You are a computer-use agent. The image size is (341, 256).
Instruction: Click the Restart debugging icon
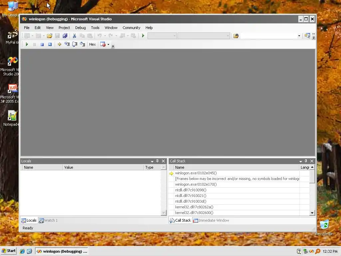pos(50,44)
